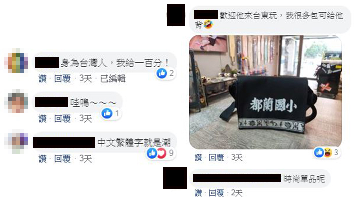This screenshot has height=202, width=355.
Task: Open the 都蘭國小 bag photo
Action: pos(265,92)
